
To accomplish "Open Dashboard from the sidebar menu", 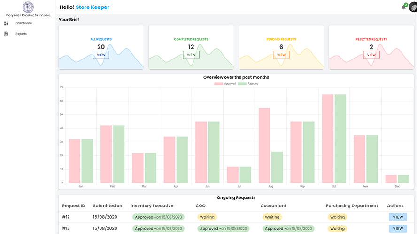I will (23, 23).
